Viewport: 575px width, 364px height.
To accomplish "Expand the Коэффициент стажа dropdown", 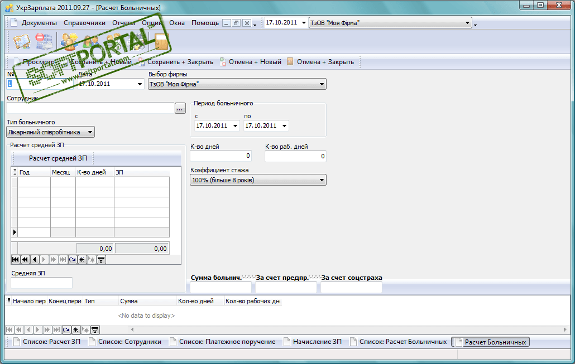I will click(322, 180).
